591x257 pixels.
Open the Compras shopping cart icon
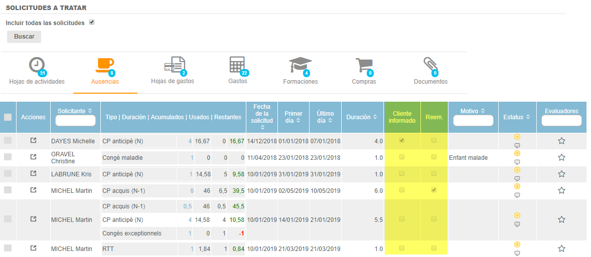(x=364, y=65)
